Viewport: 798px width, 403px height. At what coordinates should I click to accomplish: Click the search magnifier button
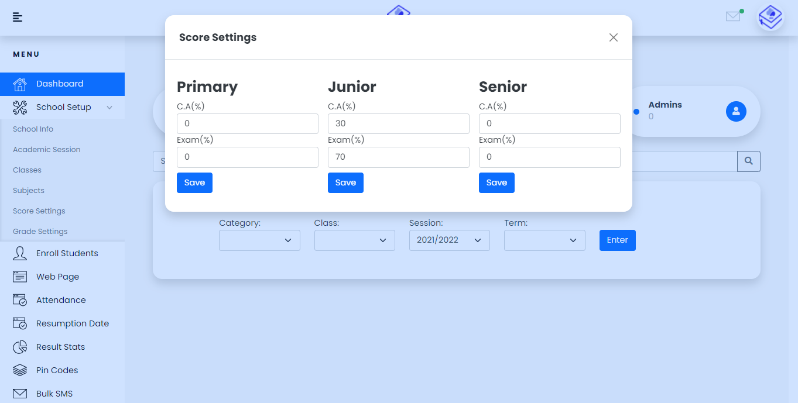(748, 161)
